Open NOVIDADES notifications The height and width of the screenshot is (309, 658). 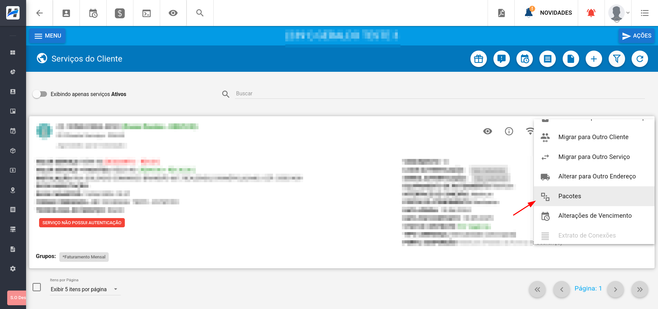click(x=548, y=13)
